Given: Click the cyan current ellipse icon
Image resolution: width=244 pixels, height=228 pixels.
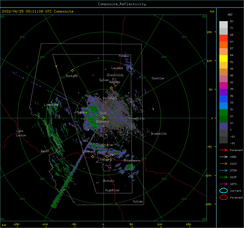Looking at the screenshot, I should pyautogui.click(x=223, y=191).
